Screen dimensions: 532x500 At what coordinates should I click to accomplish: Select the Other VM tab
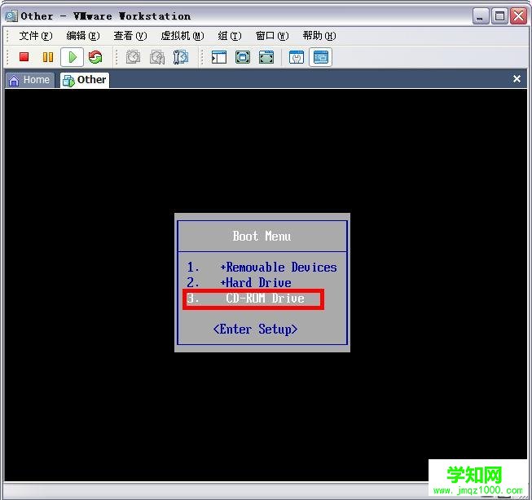coord(85,80)
